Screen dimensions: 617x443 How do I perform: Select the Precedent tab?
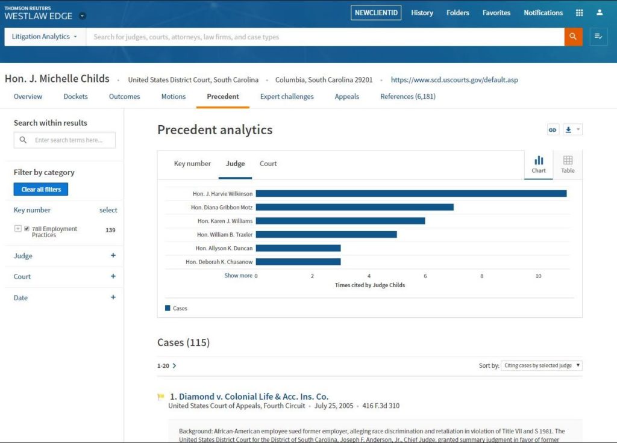pyautogui.click(x=223, y=97)
